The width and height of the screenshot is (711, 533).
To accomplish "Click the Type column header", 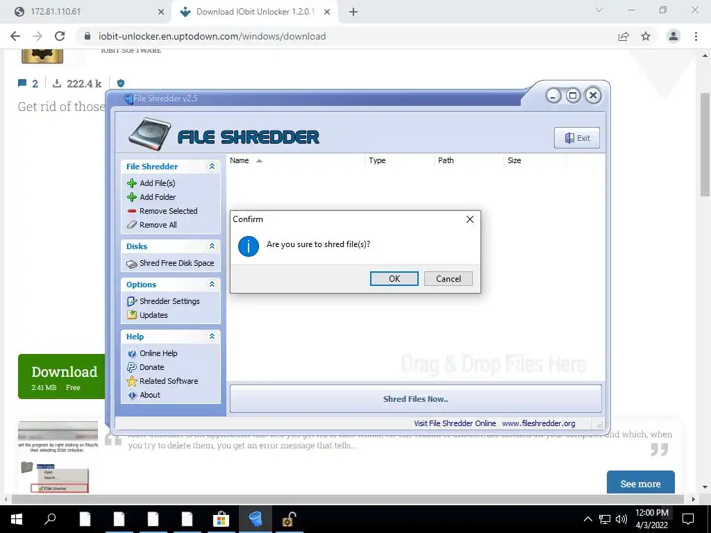I will [x=399, y=160].
